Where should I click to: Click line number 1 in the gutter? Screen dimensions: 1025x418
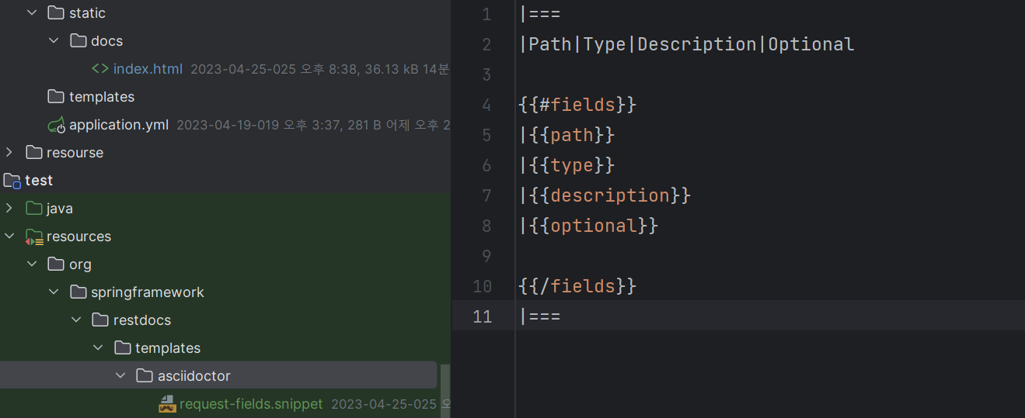[486, 14]
